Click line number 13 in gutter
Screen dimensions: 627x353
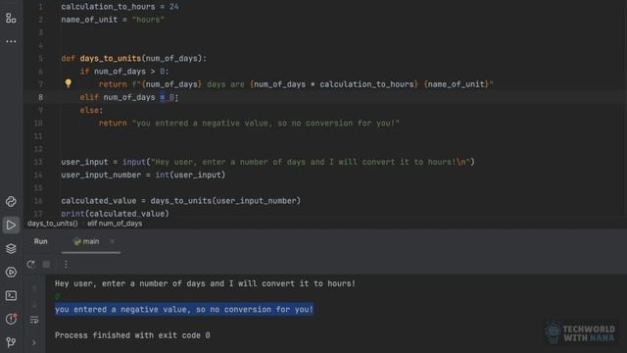tap(38, 162)
